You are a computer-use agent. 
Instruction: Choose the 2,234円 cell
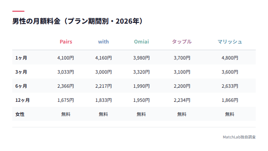coord(182,100)
